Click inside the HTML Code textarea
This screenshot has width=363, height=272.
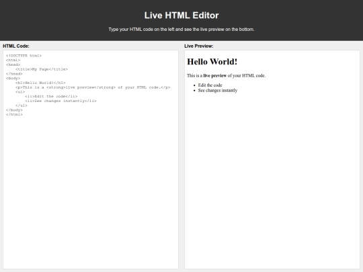(91, 160)
